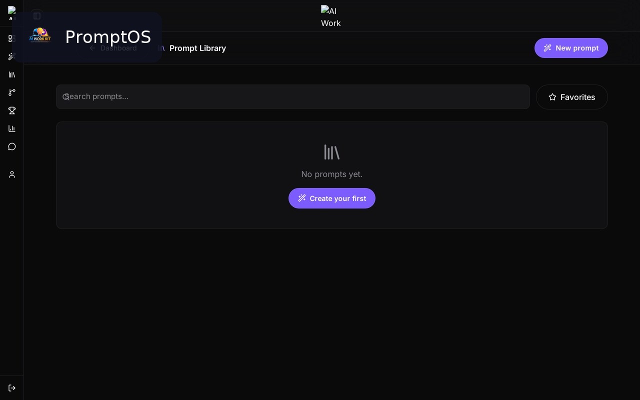This screenshot has width=640, height=400.
Task: Open the bar chart analytics icon
Action: 11,128
